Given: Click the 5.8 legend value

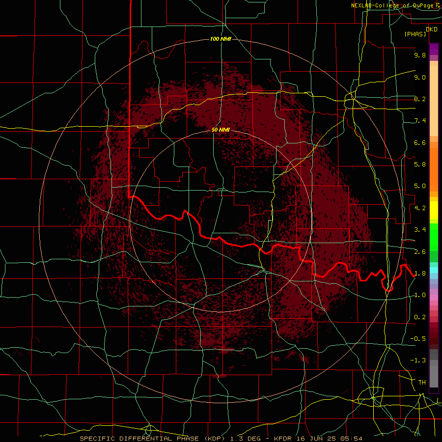Looking at the screenshot, I should 420,165.
